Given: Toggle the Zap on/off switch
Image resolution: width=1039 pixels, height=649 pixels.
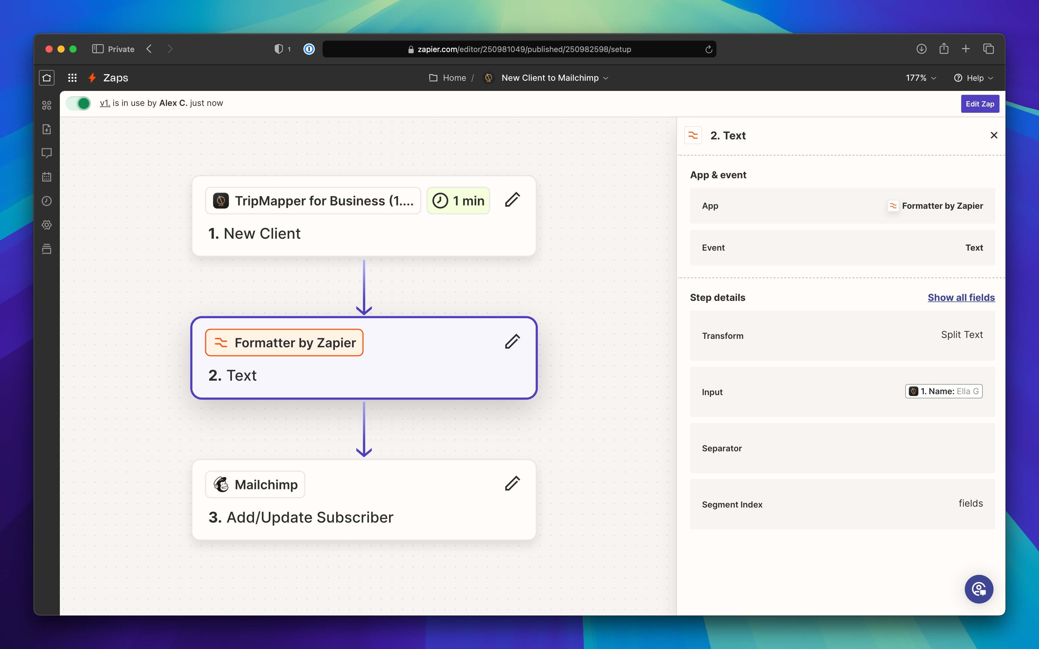Looking at the screenshot, I should (79, 103).
